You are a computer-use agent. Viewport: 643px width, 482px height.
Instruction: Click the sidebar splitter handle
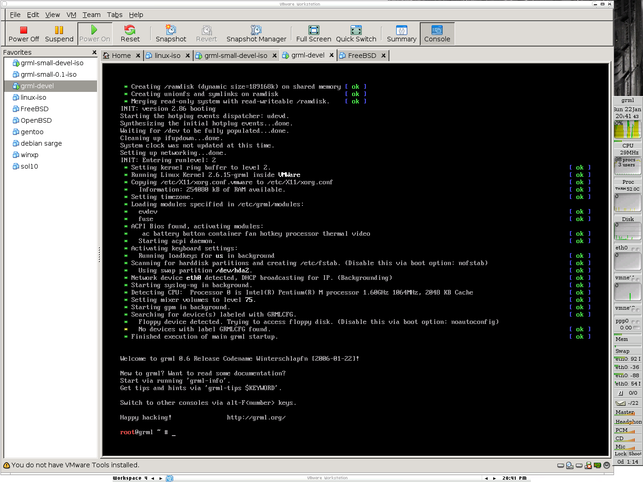pos(99,255)
